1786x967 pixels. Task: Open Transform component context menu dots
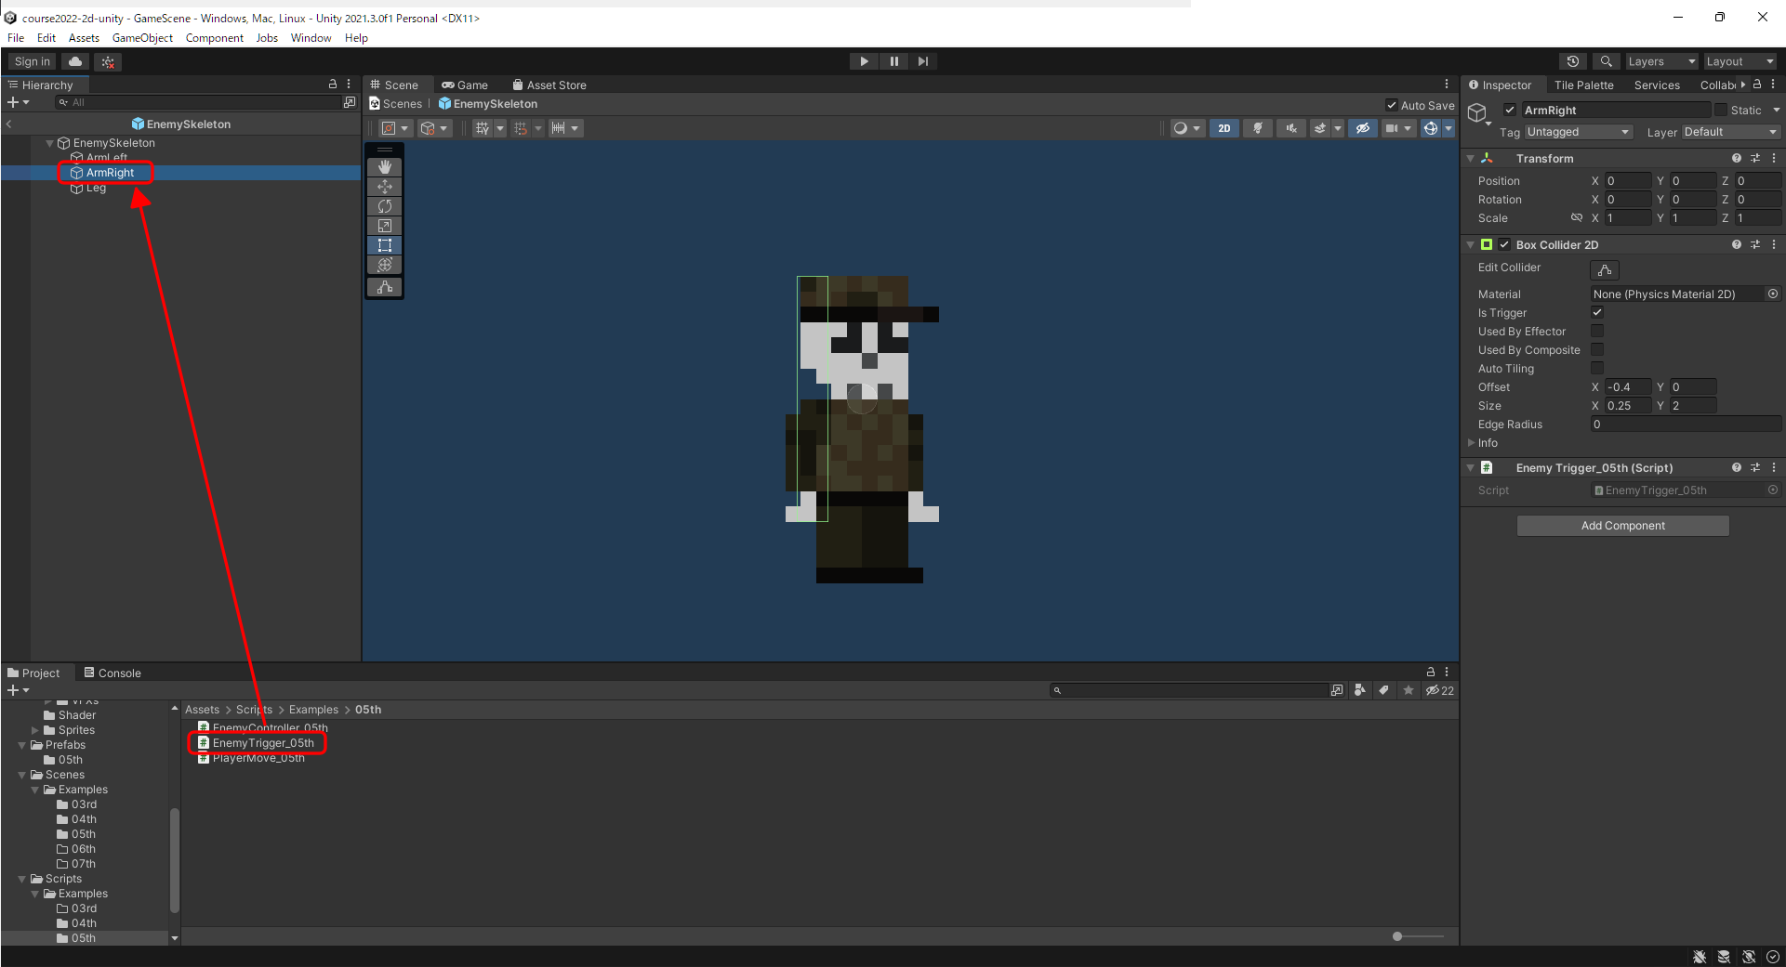(1774, 158)
